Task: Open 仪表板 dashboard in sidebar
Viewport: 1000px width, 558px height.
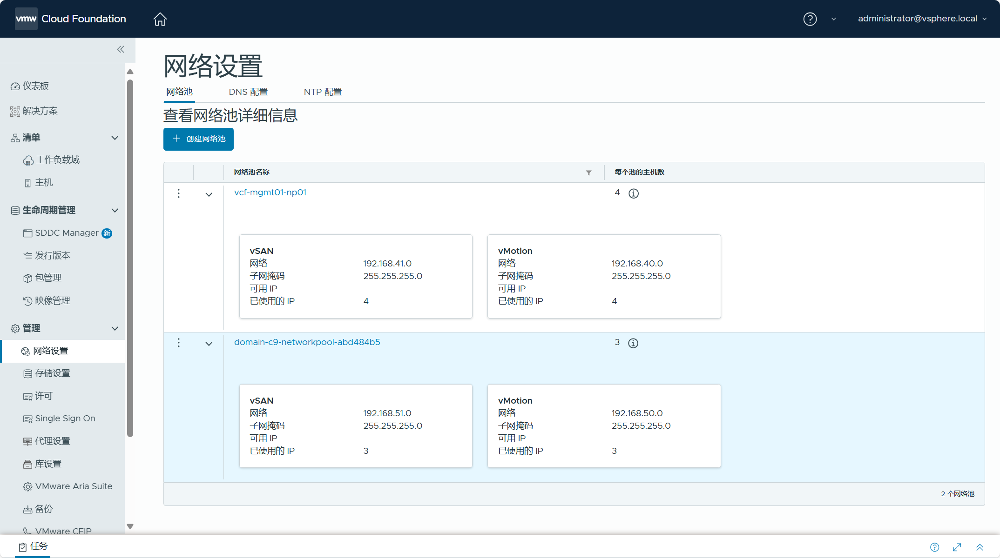Action: 30,86
